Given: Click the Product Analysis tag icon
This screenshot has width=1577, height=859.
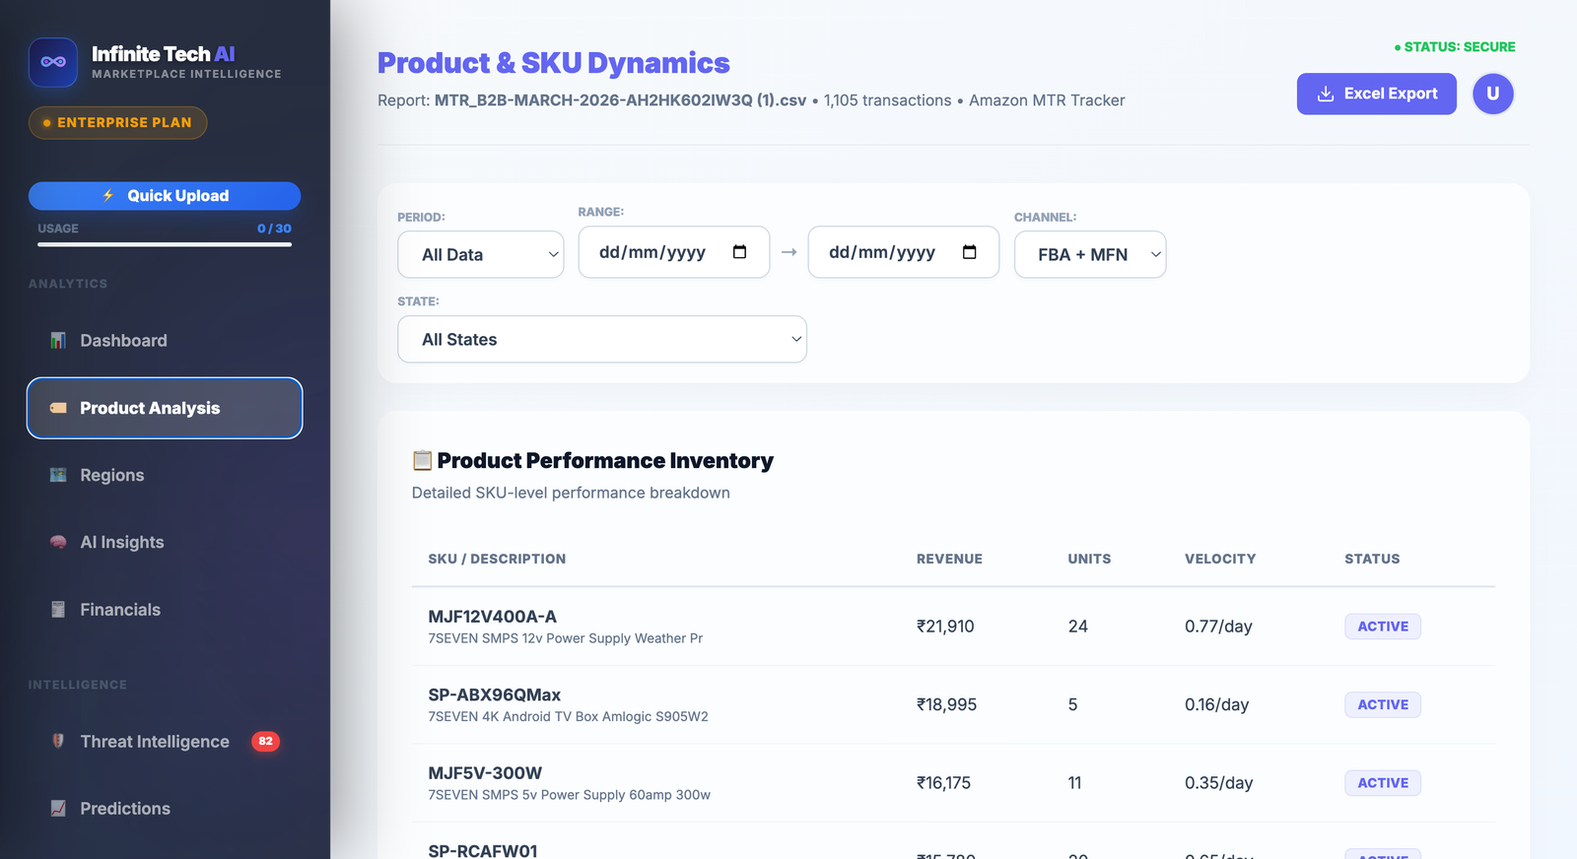Looking at the screenshot, I should point(58,408).
